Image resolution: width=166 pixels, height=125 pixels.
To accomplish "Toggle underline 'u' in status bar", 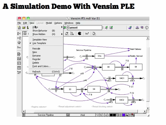I will [x=106, y=115].
